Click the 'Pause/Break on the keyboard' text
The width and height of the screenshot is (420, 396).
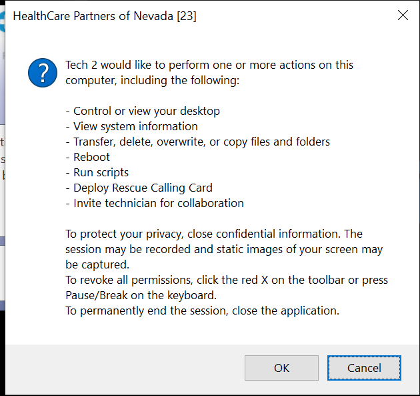(x=141, y=295)
